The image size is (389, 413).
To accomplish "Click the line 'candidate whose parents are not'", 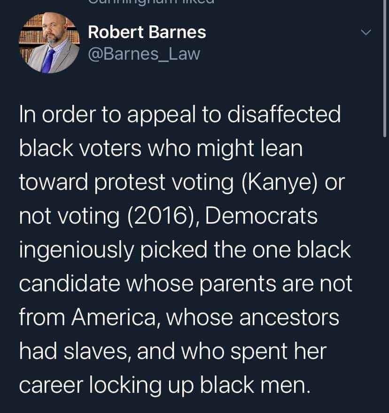I will click(x=186, y=284).
